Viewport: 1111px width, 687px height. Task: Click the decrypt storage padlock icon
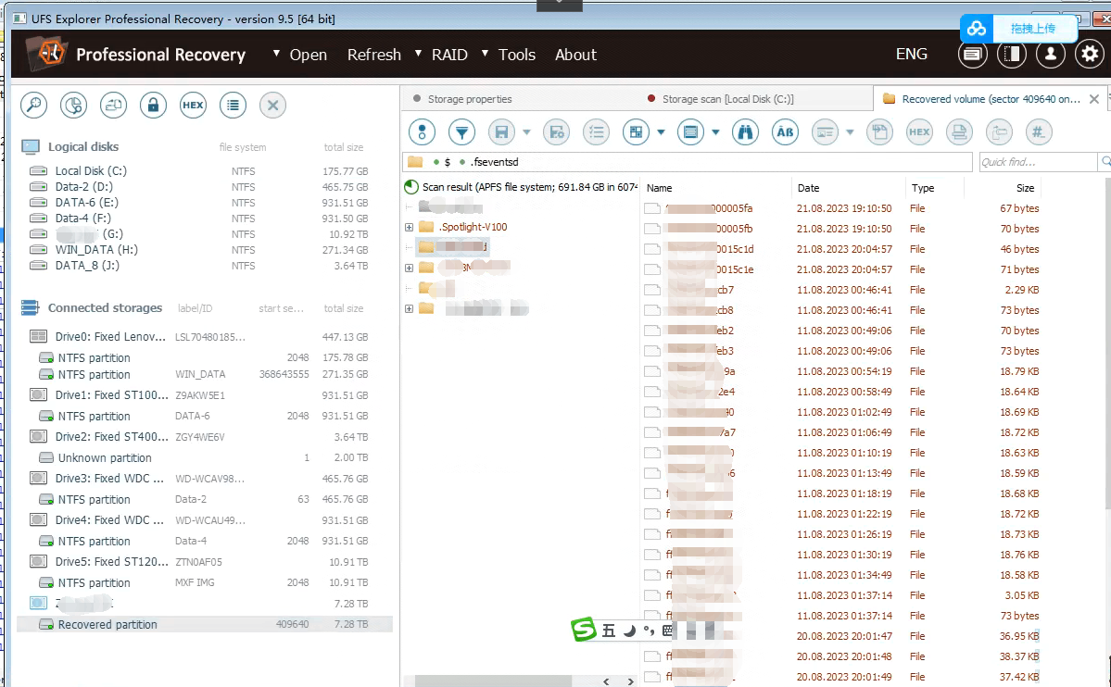pyautogui.click(x=153, y=106)
